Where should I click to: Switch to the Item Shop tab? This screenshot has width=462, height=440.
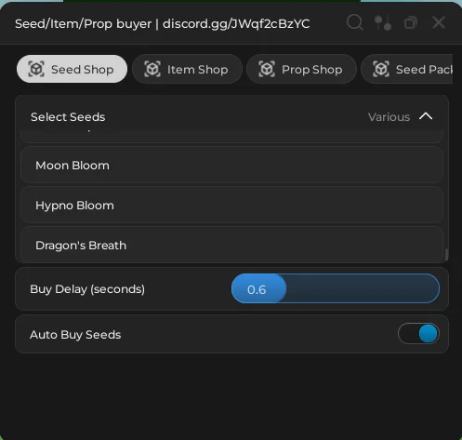coord(187,69)
